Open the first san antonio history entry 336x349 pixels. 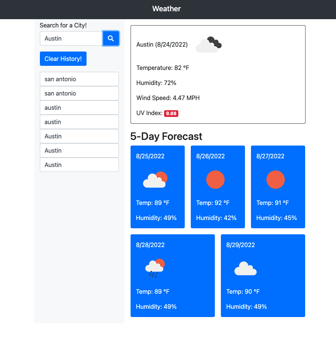point(79,79)
